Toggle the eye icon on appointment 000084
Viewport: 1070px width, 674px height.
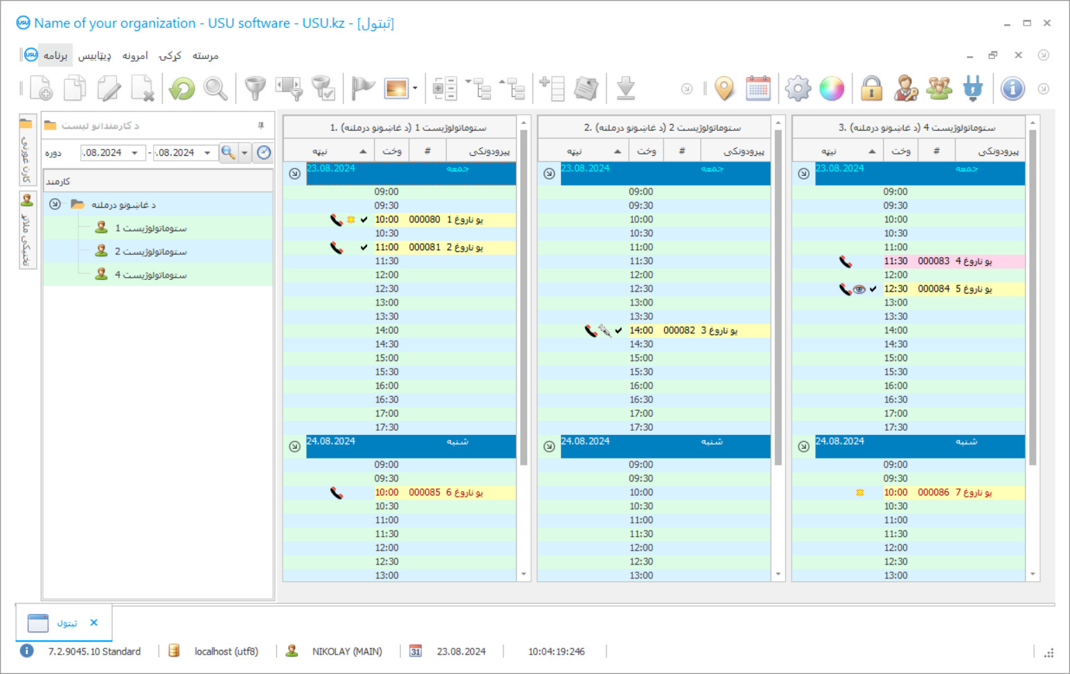pos(859,289)
